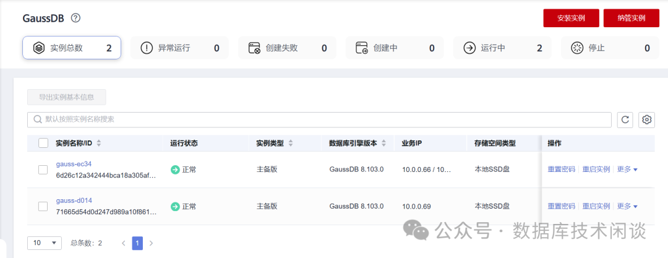Screen dimensions: 668x258
Task: Expand 更多 menu for gauss-ec34
Action: [x=627, y=170]
